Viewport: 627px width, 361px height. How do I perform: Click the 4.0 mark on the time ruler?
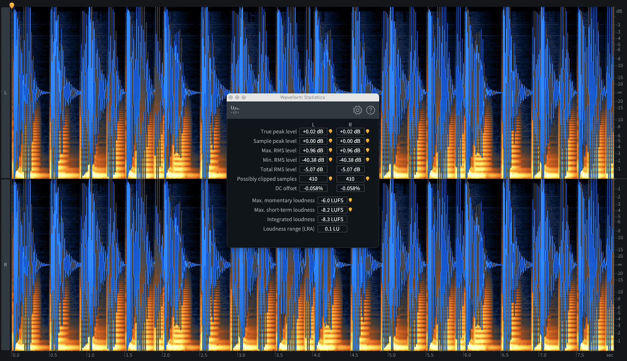click(x=317, y=355)
